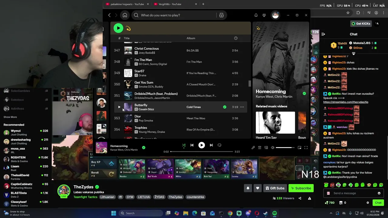This screenshot has width=388, height=218.
Task: Share the TheZydas stream
Action: click(300, 198)
